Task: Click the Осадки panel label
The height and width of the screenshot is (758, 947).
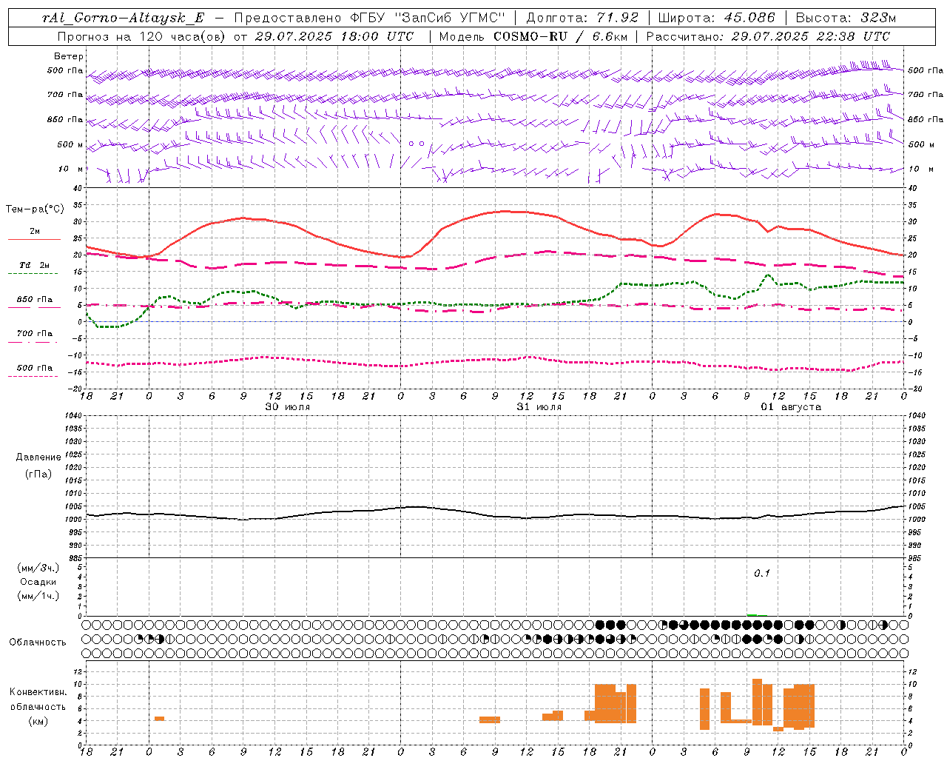Action: coord(38,582)
